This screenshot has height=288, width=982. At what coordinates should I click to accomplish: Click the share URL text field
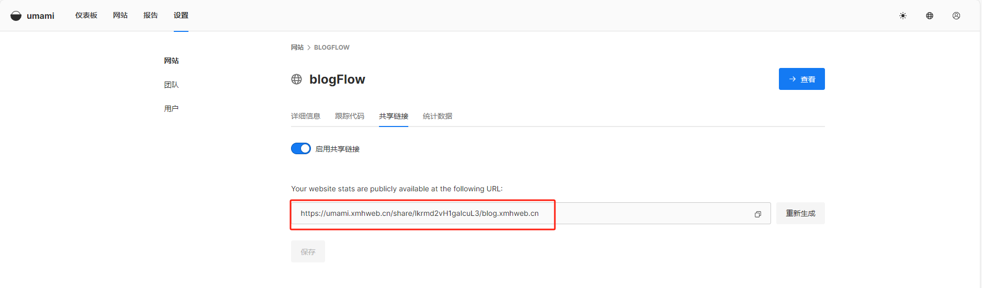click(531, 213)
